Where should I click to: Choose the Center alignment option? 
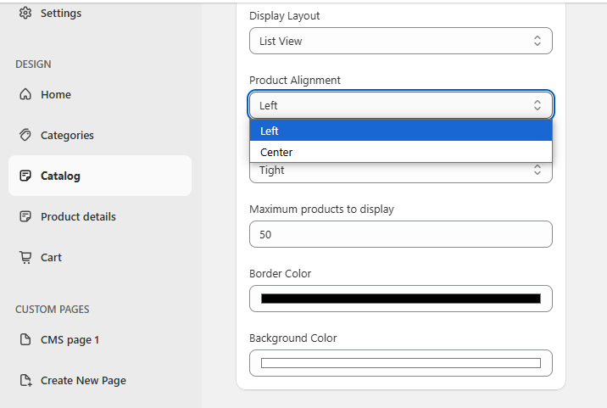click(x=401, y=152)
